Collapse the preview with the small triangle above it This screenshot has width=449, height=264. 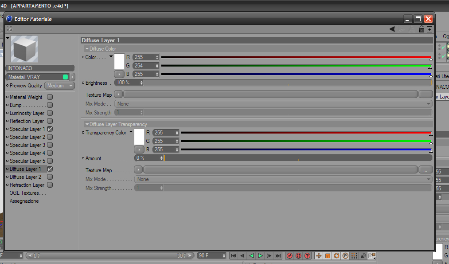point(8,38)
